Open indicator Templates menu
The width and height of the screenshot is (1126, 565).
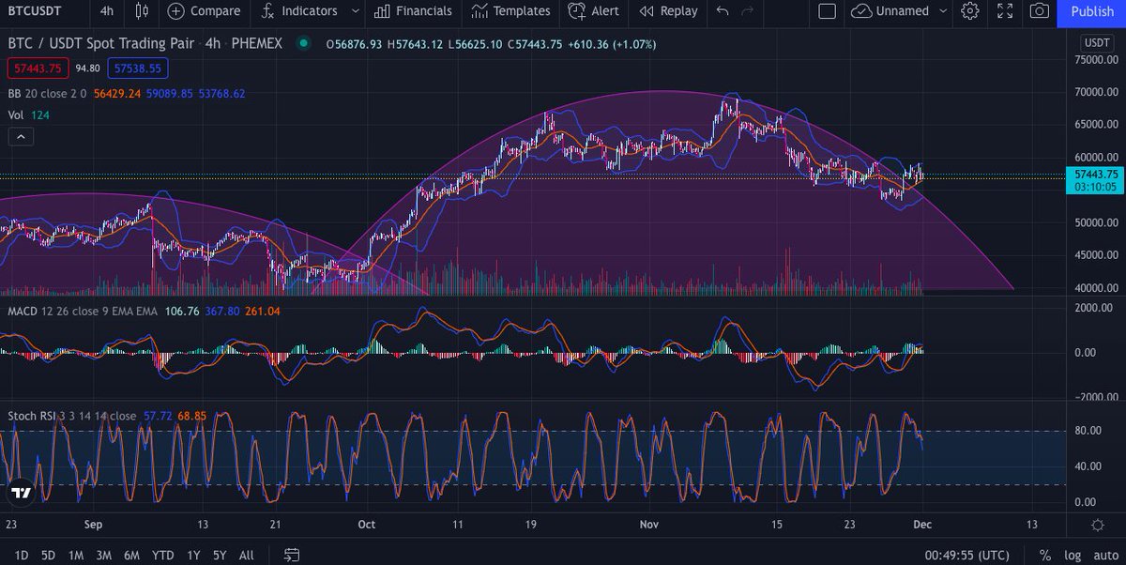pyautogui.click(x=511, y=11)
